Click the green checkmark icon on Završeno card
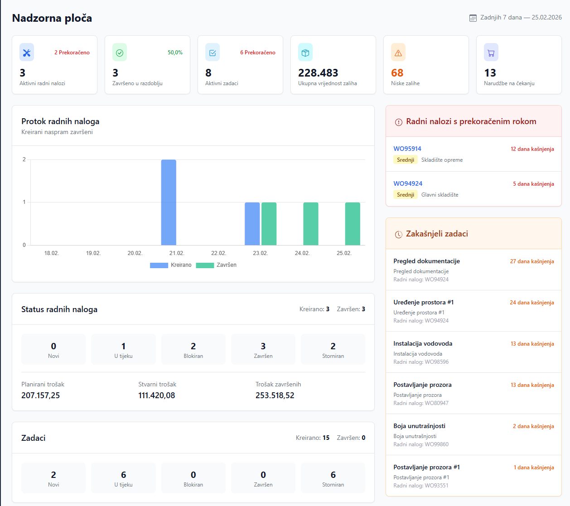Image resolution: width=570 pixels, height=506 pixels. pos(119,52)
